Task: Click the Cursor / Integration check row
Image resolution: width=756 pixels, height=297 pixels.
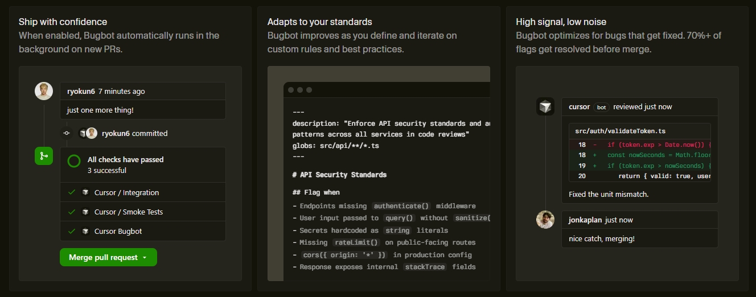Action: pos(143,192)
